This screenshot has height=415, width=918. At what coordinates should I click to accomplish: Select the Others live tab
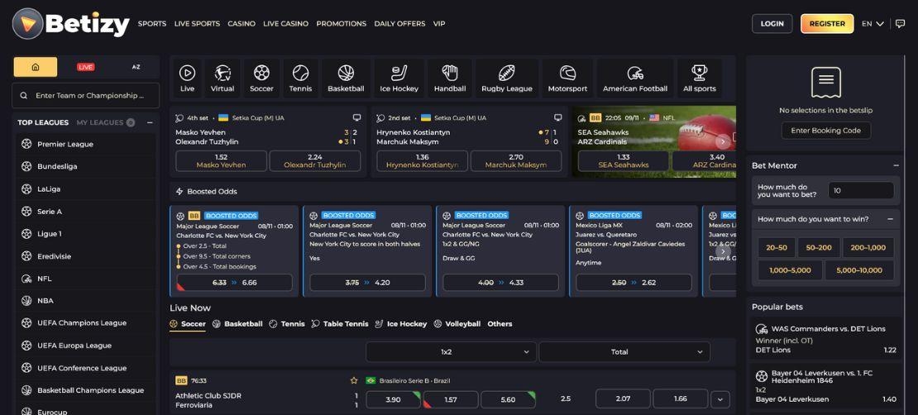500,324
